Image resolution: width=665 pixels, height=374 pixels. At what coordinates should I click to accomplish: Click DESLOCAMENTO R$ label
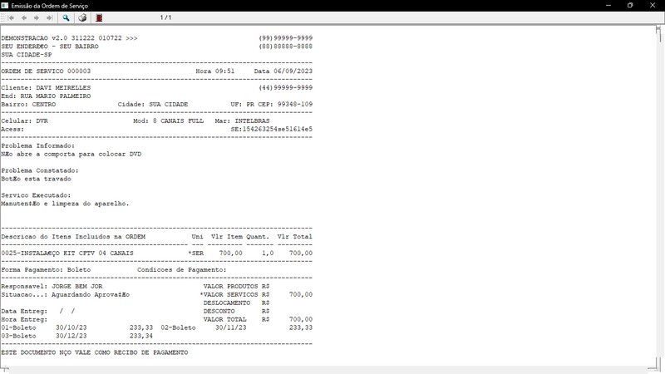pyautogui.click(x=236, y=303)
